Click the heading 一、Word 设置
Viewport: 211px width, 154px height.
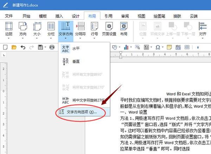(134, 112)
